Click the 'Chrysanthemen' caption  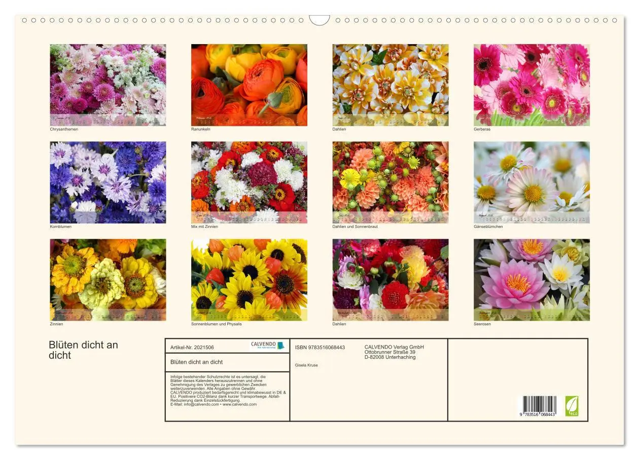point(64,129)
